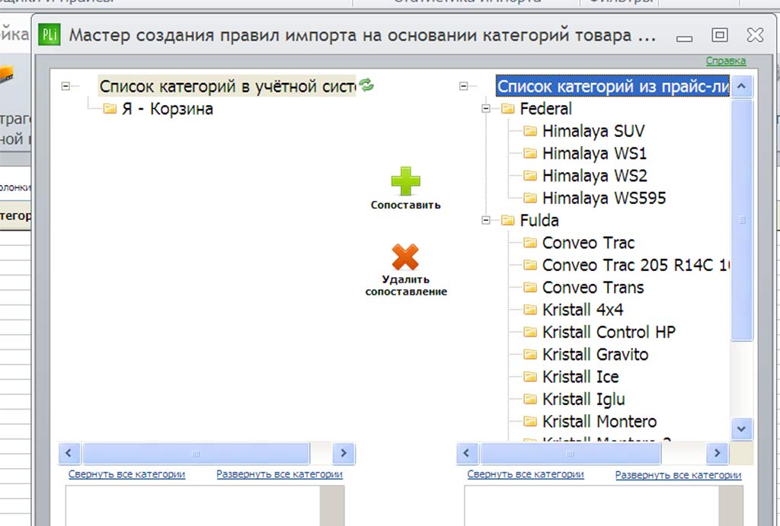Viewport: 780px width, 526px height.
Task: Click folder icon beside Himalaya SUV
Action: [x=530, y=131]
